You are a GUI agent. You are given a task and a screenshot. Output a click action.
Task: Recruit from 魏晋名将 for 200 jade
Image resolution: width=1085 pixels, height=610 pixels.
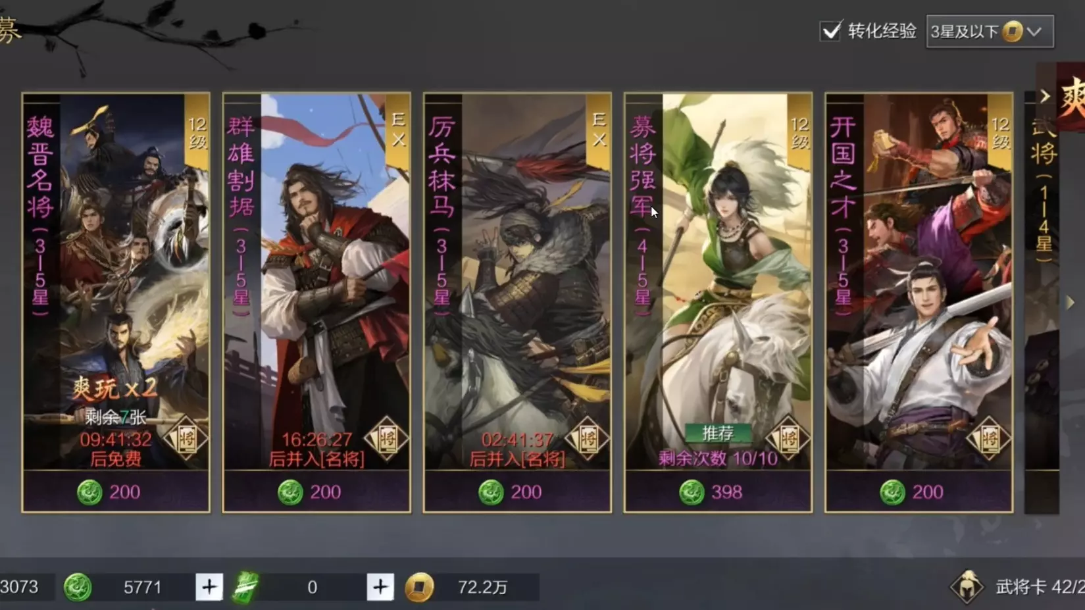[116, 492]
